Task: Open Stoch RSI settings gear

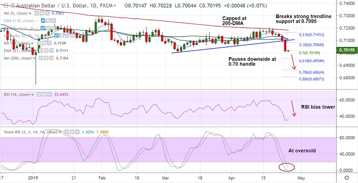Action: 72,132
